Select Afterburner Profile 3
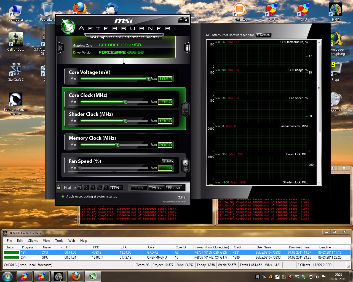 coord(93,188)
